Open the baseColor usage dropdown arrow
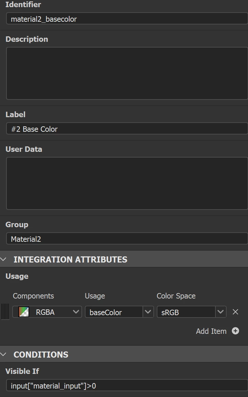This screenshot has width=248, height=397. (148, 312)
